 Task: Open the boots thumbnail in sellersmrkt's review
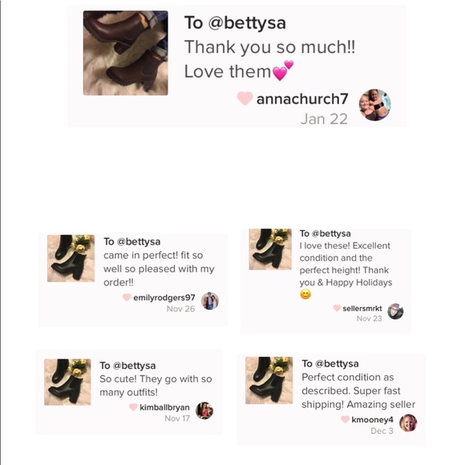coord(270,249)
